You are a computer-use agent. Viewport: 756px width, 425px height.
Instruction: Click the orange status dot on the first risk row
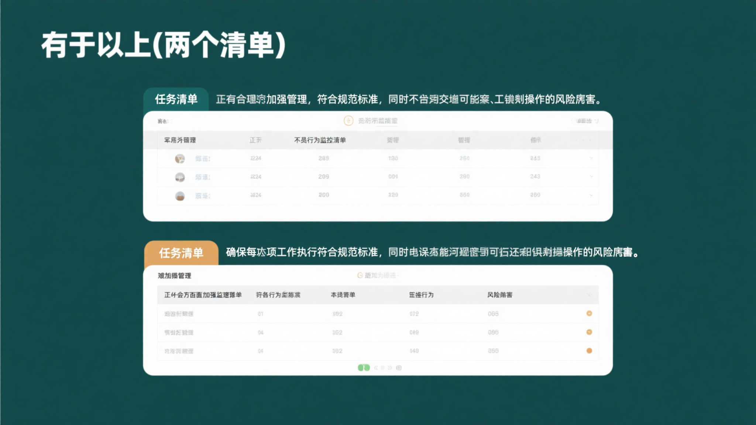[x=590, y=313]
